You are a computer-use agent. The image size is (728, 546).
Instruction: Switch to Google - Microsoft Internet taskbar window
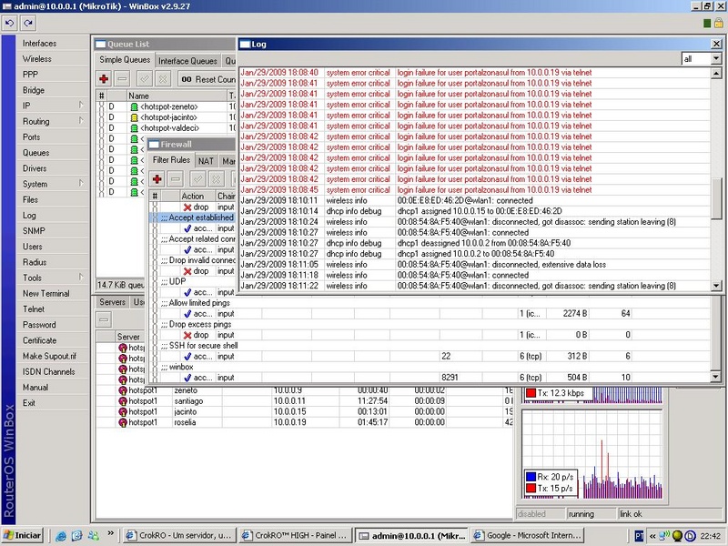point(527,536)
